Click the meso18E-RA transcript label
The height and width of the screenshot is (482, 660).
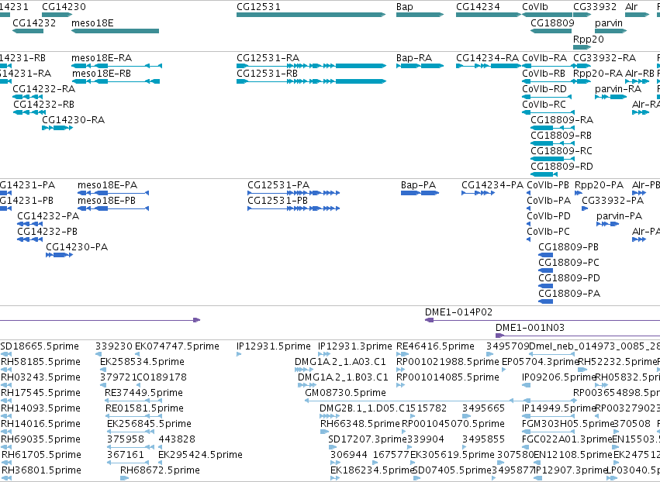[102, 57]
